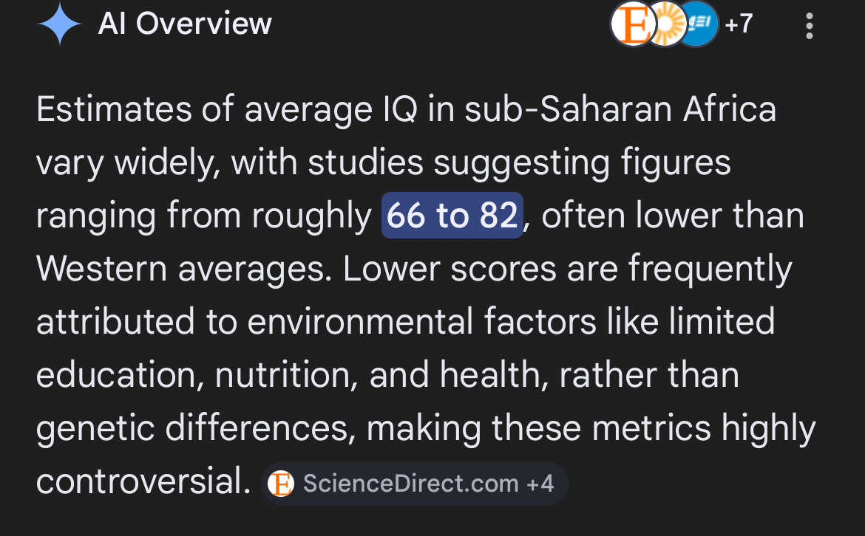This screenshot has height=536, width=865.
Task: Click the highlighted "66 to 82" text
Action: [452, 215]
